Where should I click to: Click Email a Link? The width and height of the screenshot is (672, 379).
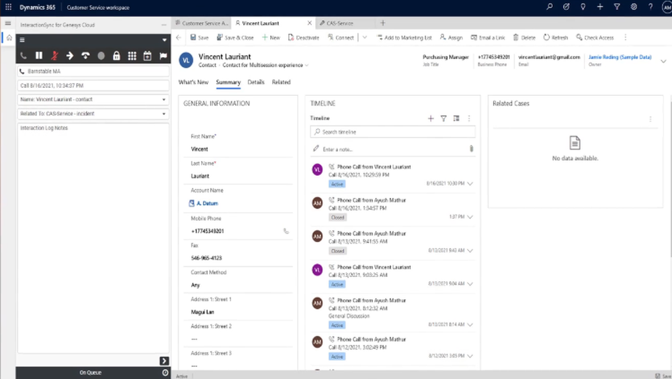pyautogui.click(x=488, y=38)
